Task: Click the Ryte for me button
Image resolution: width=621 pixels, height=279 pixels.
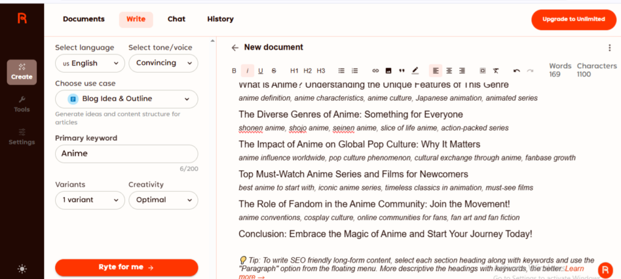Action: click(x=126, y=267)
